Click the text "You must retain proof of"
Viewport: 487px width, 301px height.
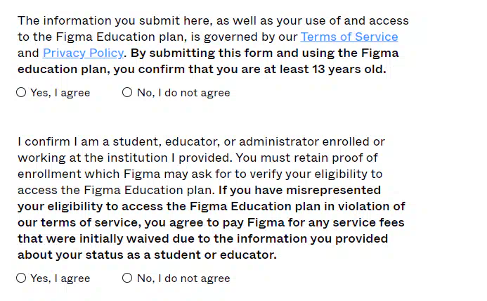coord(306,158)
